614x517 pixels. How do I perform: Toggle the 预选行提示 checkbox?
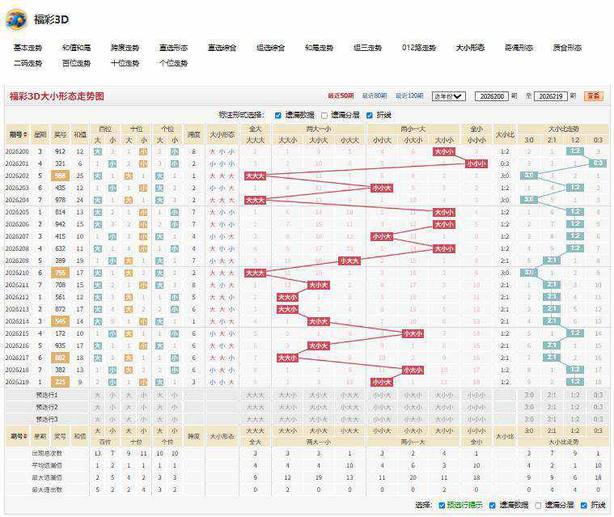pos(442,505)
